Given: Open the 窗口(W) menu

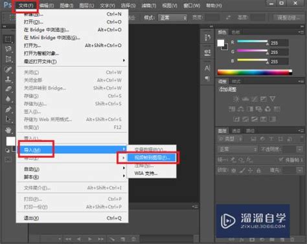Looking at the screenshot, I should click(192, 5).
